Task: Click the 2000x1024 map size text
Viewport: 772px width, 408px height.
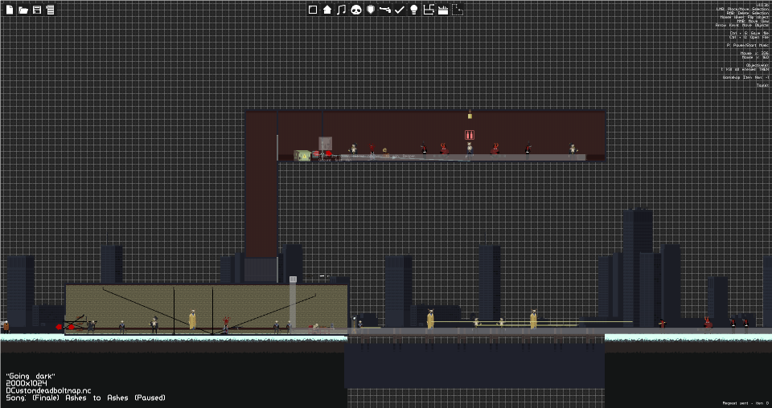Action: coord(27,383)
